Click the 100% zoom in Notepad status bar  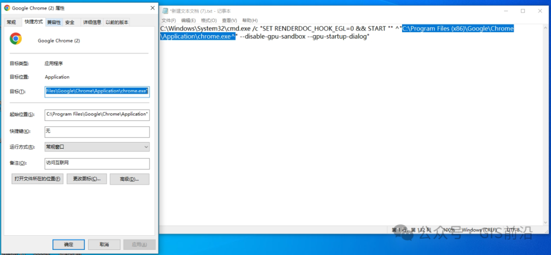click(449, 230)
